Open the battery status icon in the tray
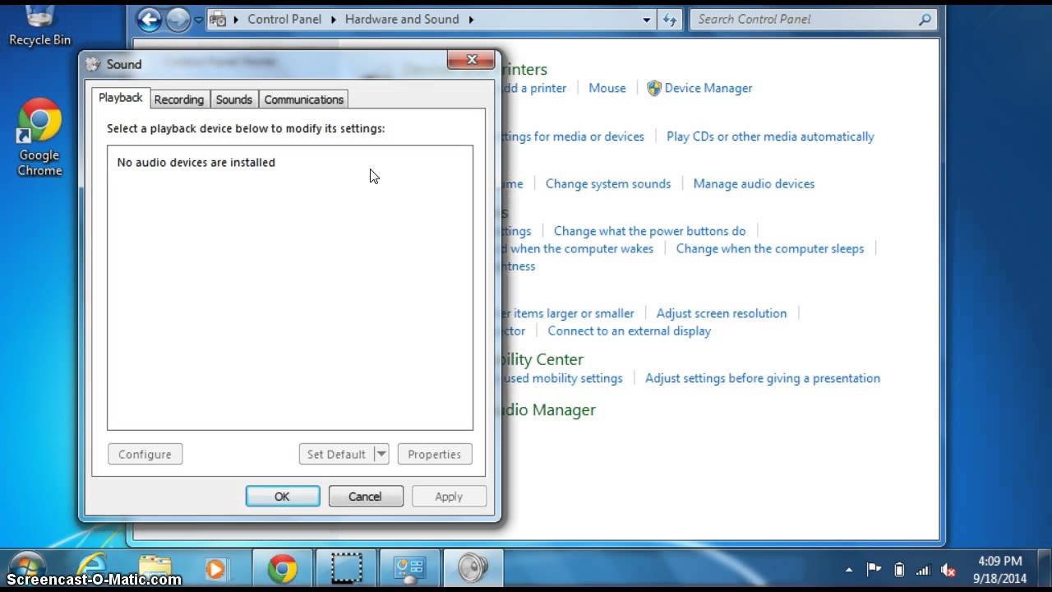This screenshot has height=592, width=1052. click(x=898, y=569)
